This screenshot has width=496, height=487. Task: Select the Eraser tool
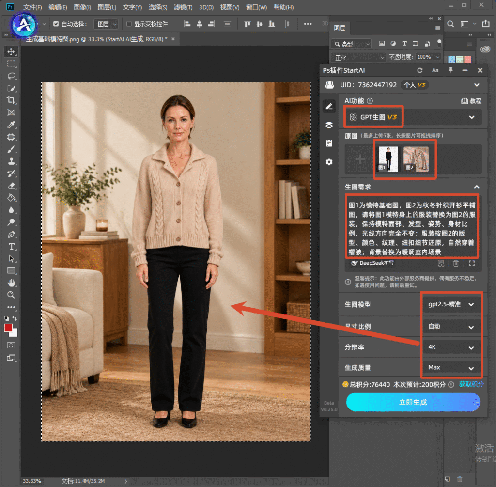(x=11, y=186)
